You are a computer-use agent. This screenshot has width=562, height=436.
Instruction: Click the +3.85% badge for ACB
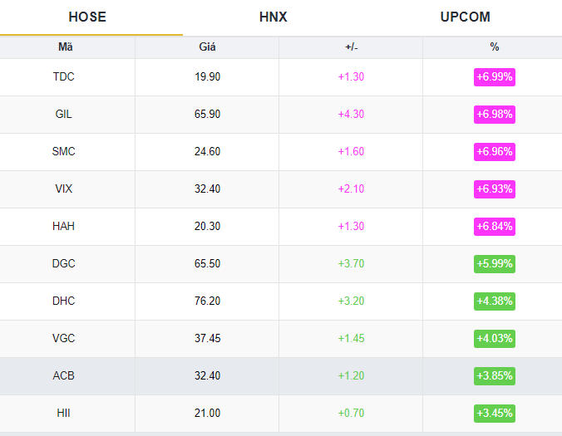[495, 376]
